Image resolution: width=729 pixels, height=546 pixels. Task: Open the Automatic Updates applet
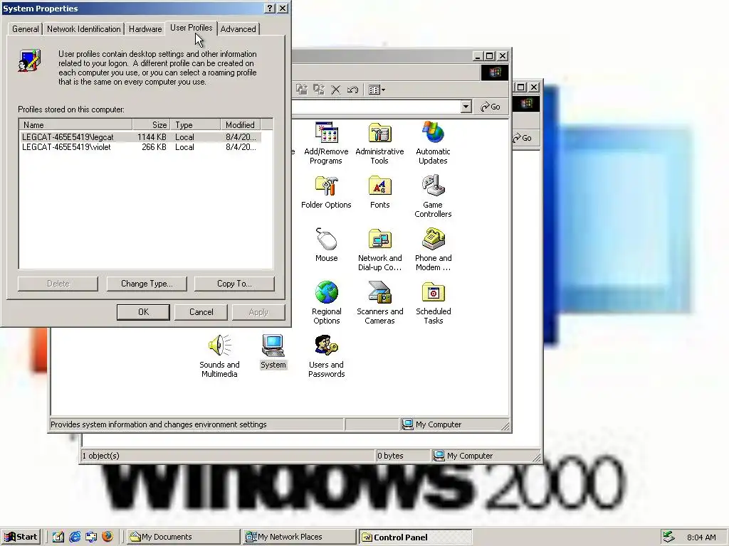pos(433,143)
